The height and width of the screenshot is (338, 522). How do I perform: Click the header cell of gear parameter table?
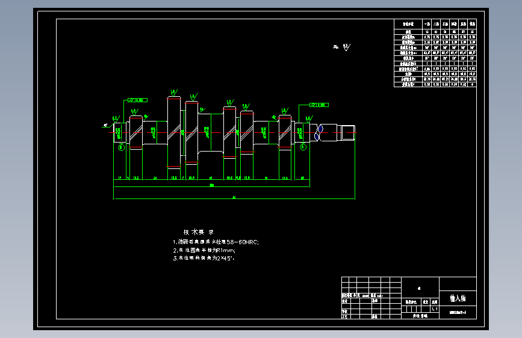point(408,24)
